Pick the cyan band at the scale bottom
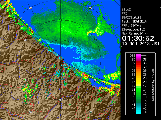 pos(138,112)
